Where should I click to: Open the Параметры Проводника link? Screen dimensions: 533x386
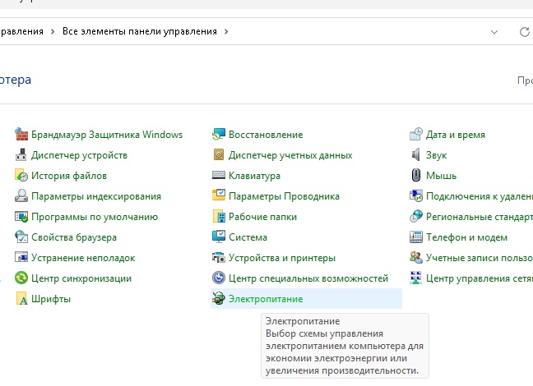(x=284, y=196)
